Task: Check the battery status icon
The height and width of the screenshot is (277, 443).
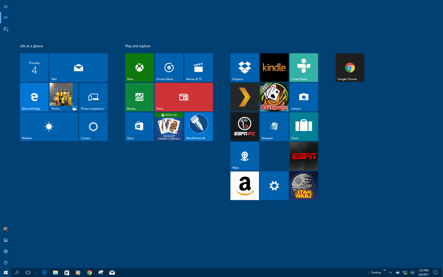Action: click(397, 272)
